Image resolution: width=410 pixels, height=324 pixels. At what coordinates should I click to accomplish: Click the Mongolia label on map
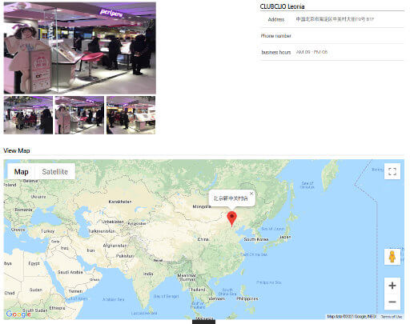(x=202, y=206)
